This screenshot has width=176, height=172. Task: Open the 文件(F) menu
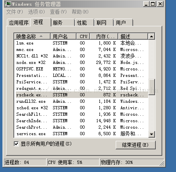15,12
